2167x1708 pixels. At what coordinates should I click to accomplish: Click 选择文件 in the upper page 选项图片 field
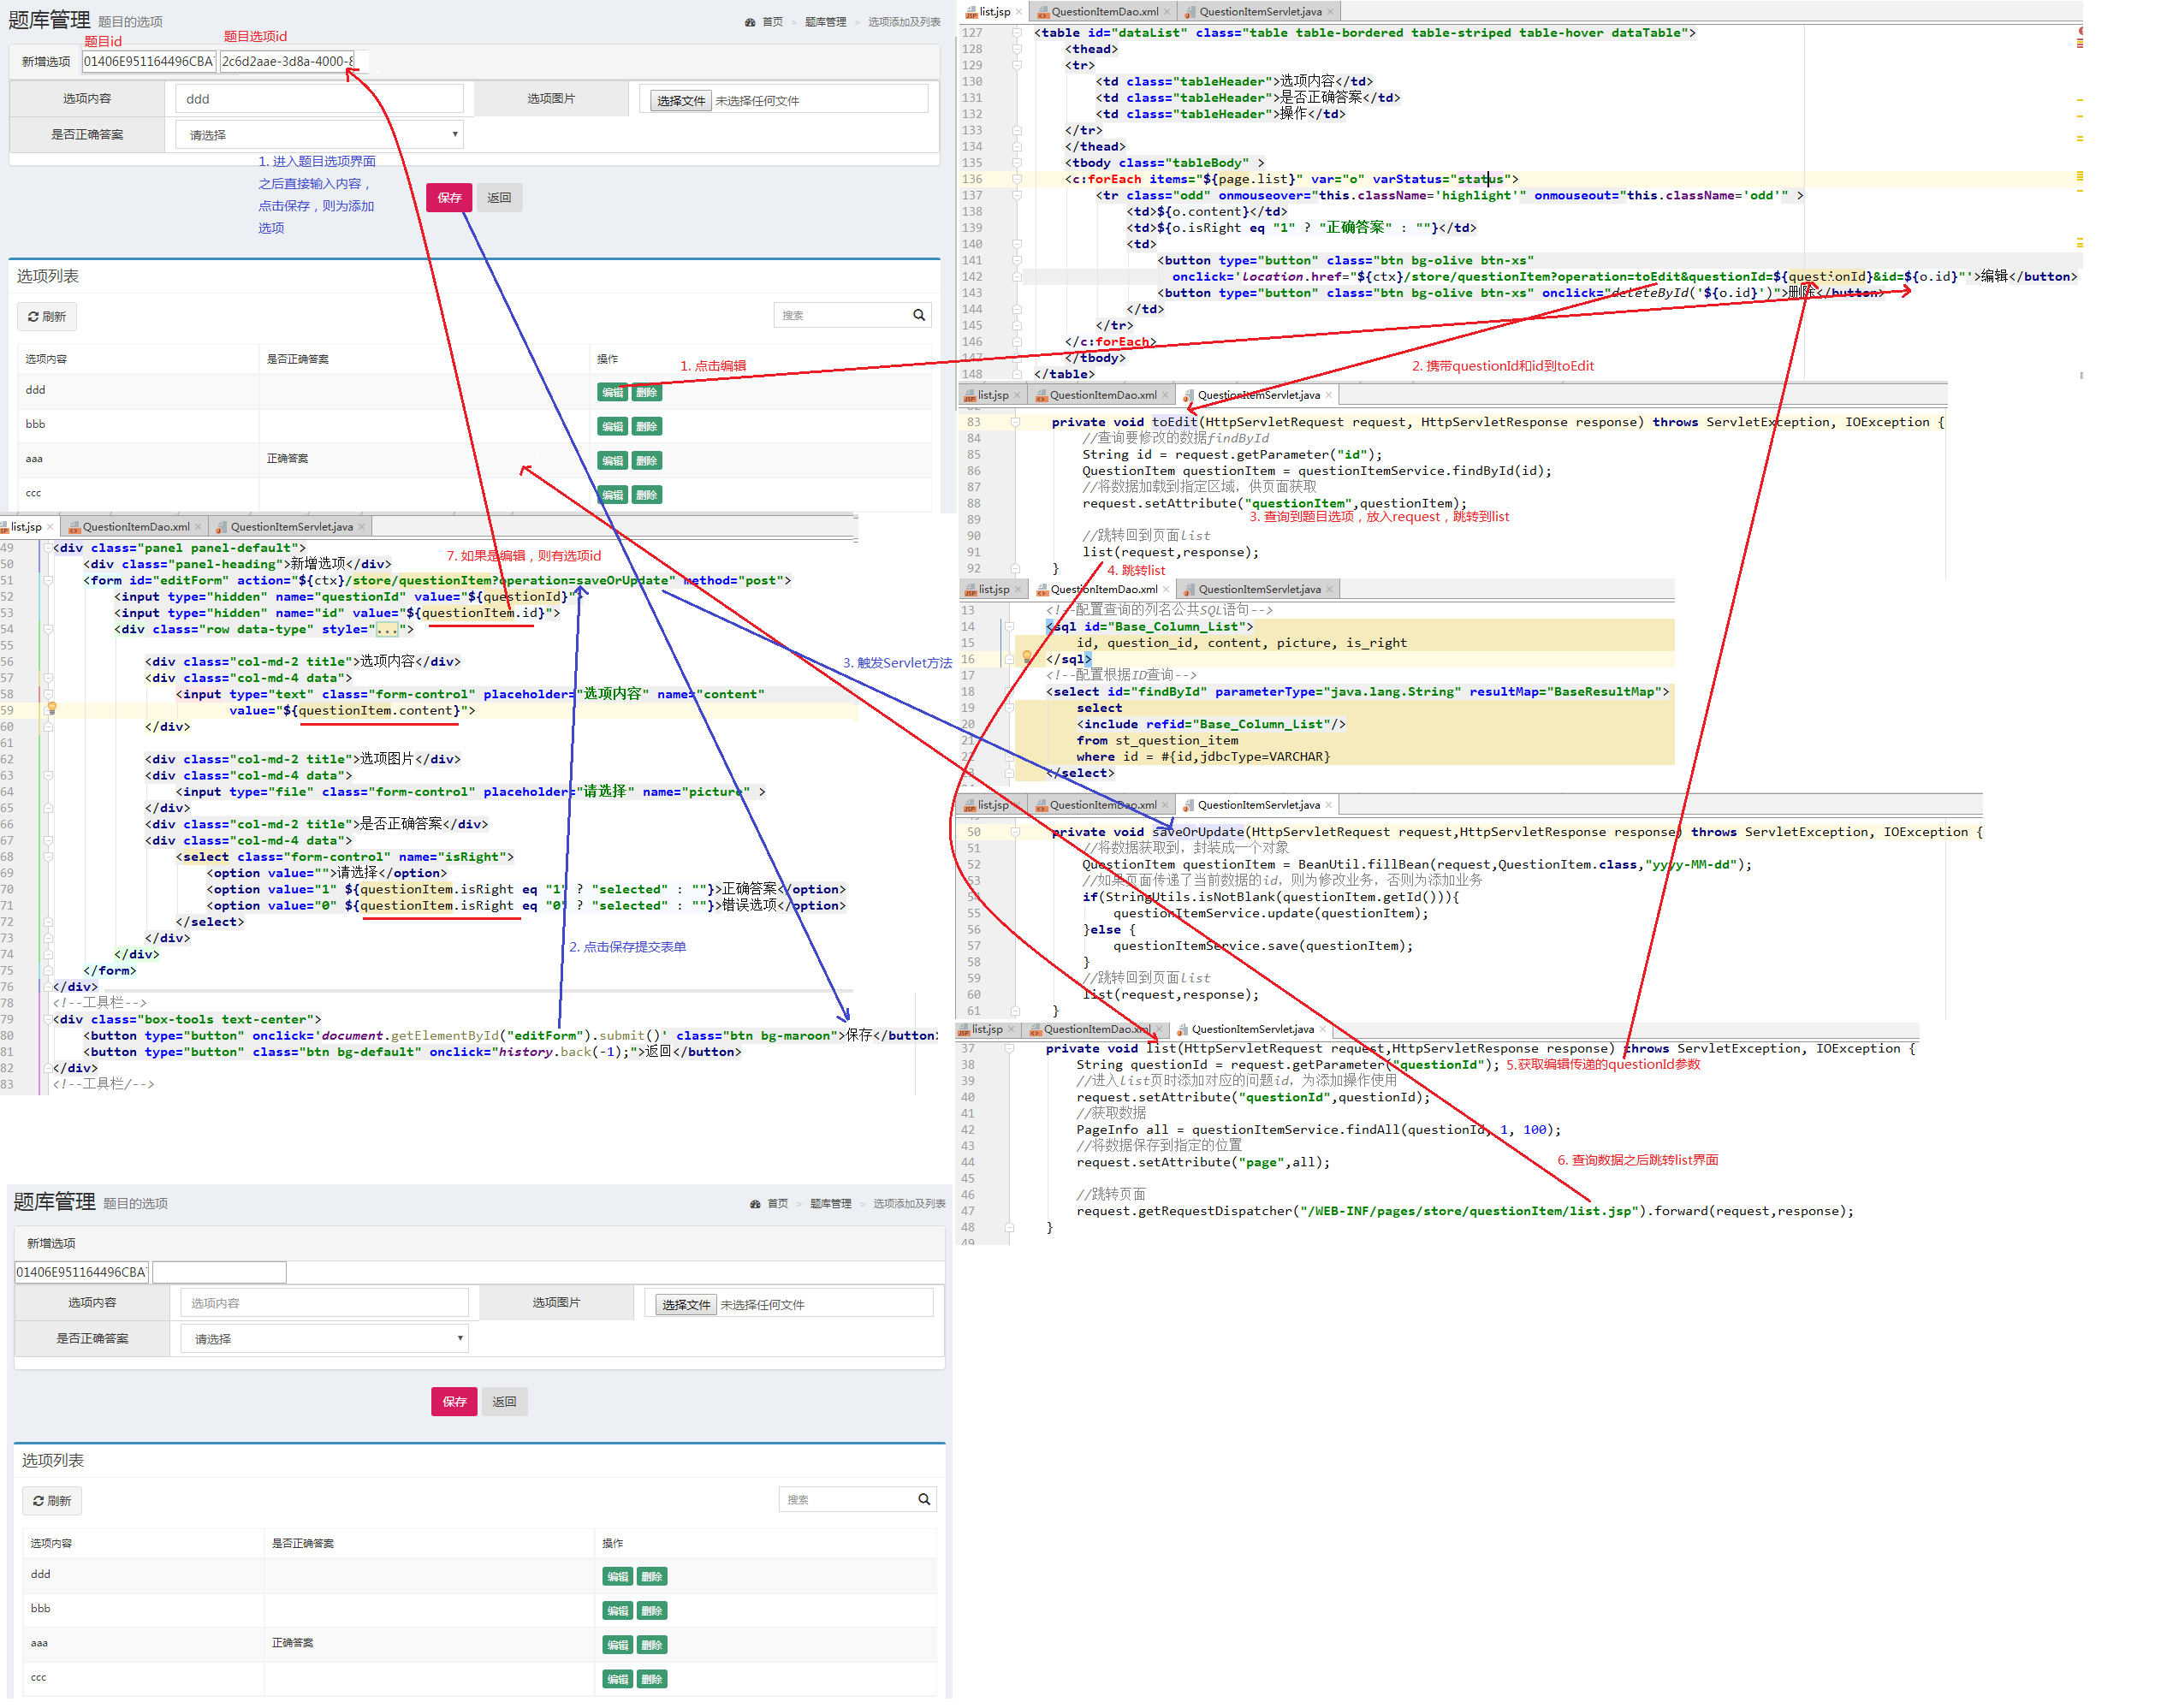point(681,101)
